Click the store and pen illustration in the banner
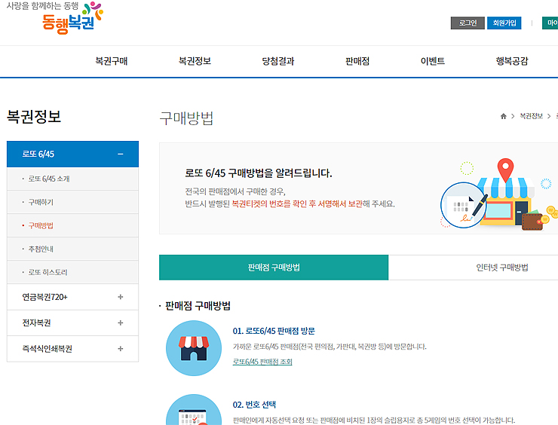This screenshot has width=558, height=425. [x=498, y=194]
